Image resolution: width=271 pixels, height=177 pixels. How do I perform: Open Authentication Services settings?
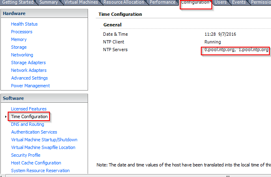click(34, 132)
